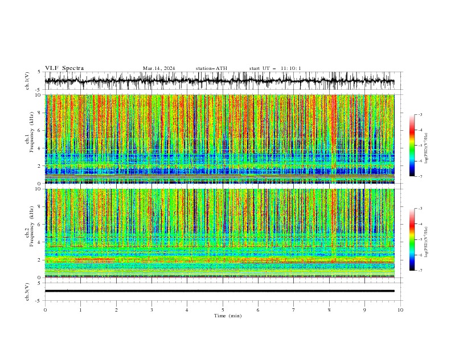The image size is (451, 348).
Task: Click the time axis tick label "2"
Action: 116,310
